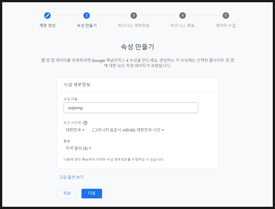This screenshot has width=275, height=209.
Task: Expand the 고급 옵션 보기 link
Action: tap(71, 177)
